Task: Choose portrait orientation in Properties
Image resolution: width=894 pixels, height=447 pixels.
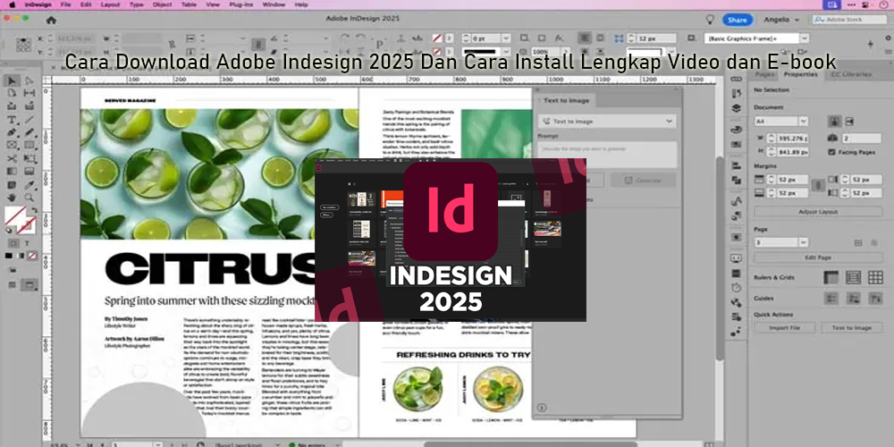Action: pos(834,122)
